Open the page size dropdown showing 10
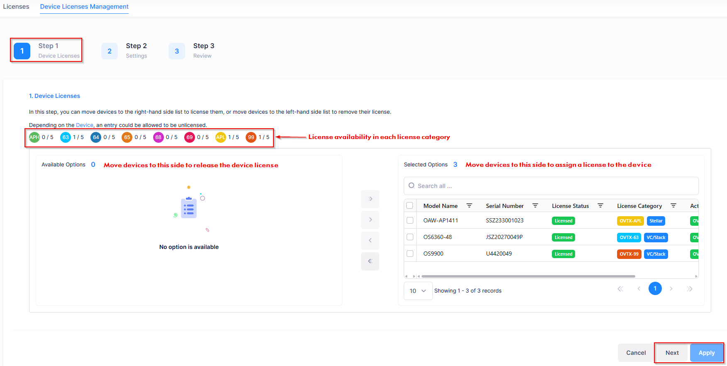Viewport: 727px width, 366px height. coord(418,291)
